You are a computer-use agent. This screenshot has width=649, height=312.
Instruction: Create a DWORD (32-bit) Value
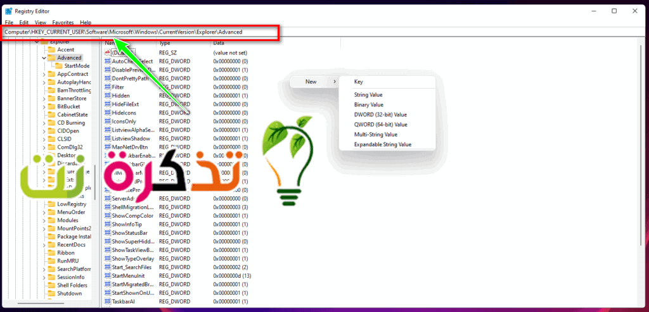387,115
